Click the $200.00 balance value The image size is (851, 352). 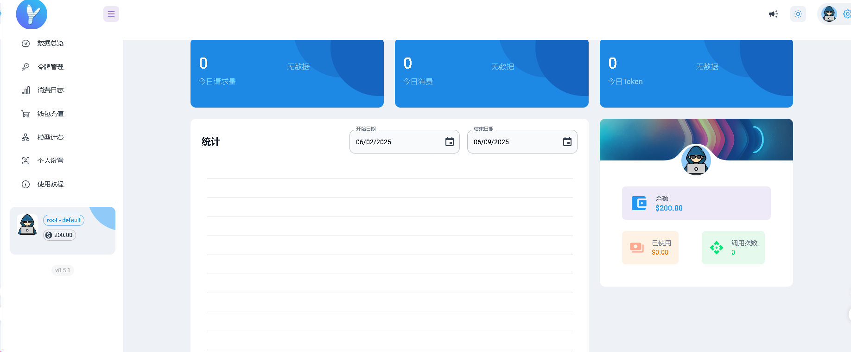[x=669, y=208]
